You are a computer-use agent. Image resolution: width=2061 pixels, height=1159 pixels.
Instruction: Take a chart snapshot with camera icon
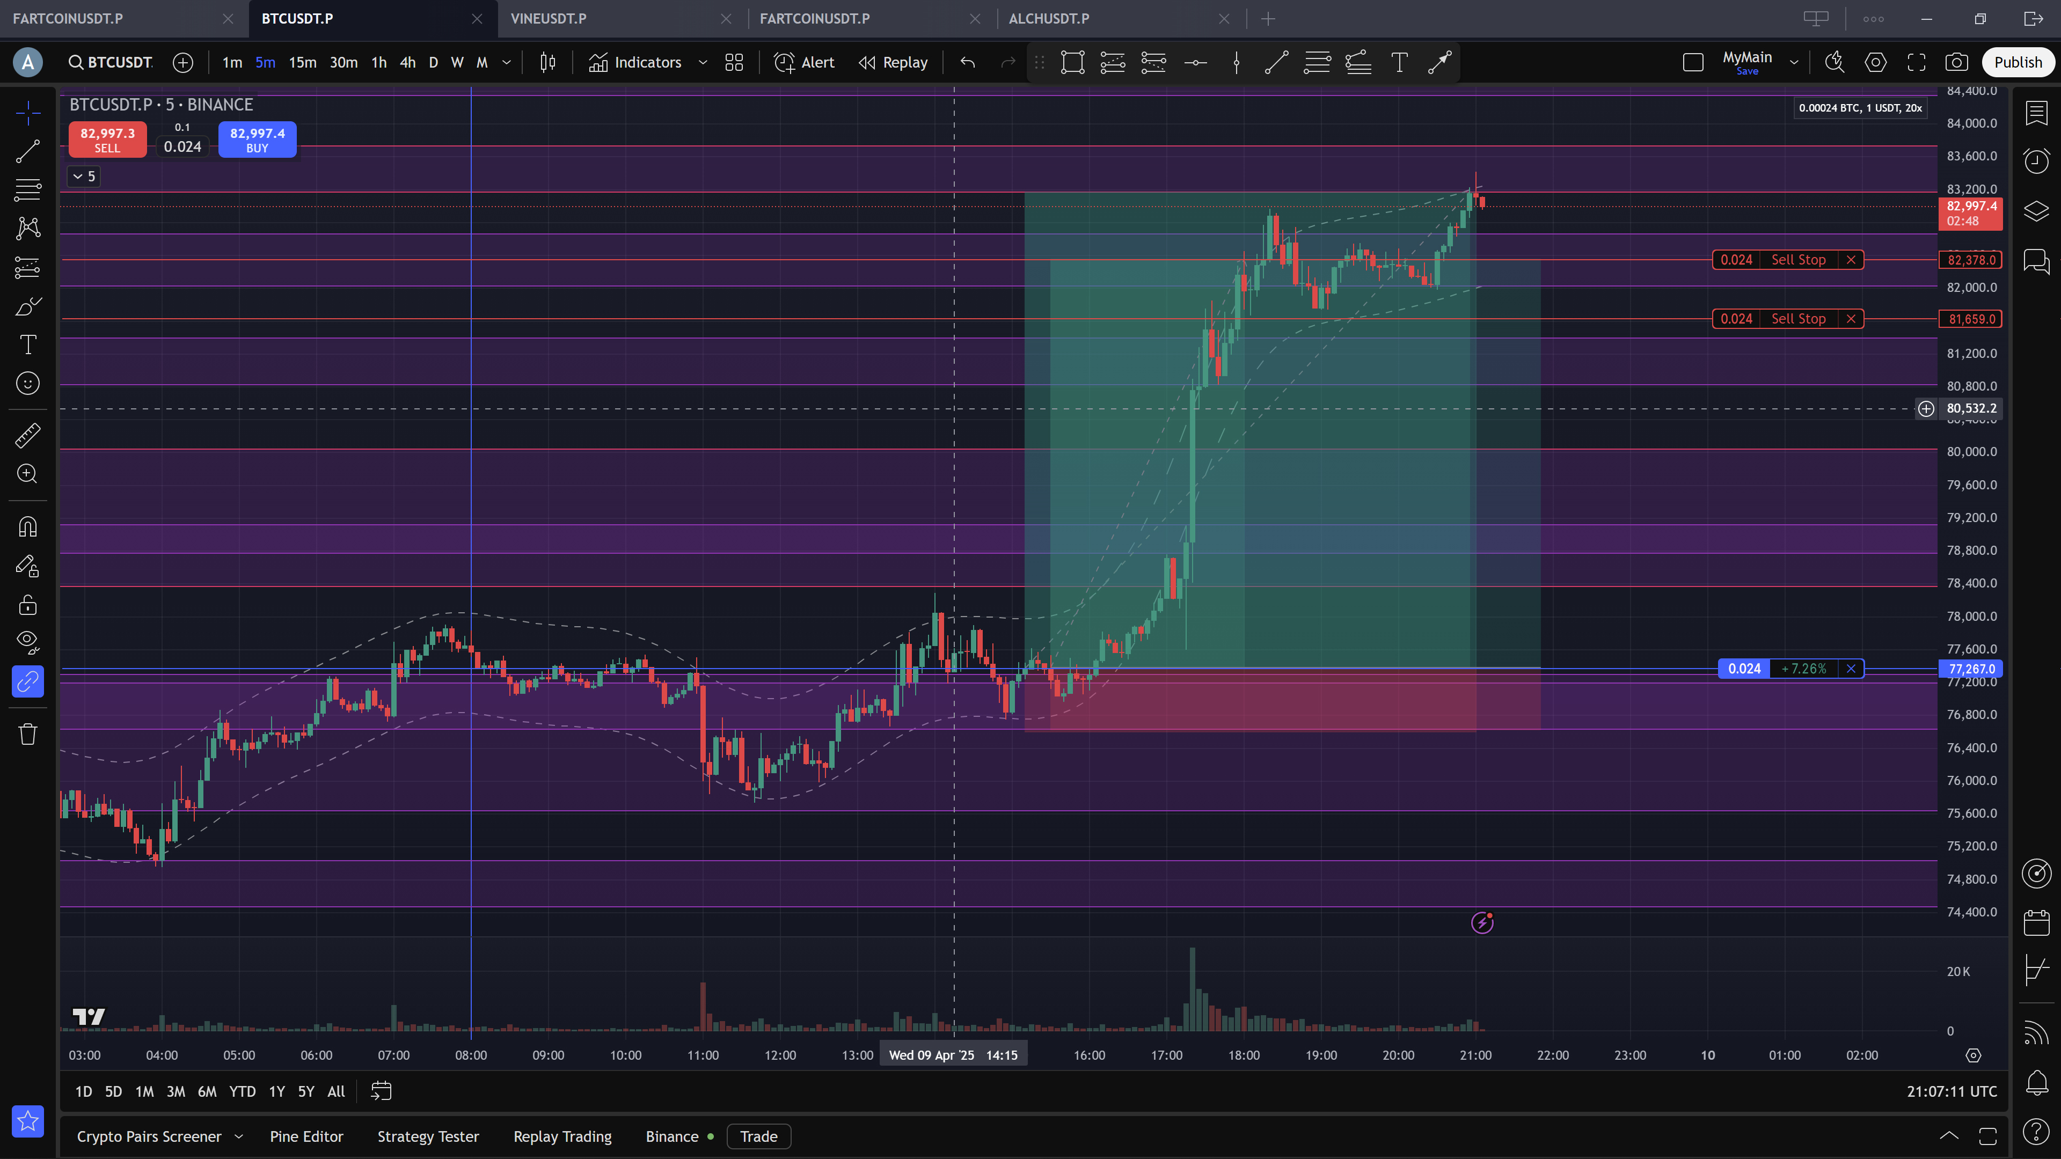pyautogui.click(x=1956, y=62)
